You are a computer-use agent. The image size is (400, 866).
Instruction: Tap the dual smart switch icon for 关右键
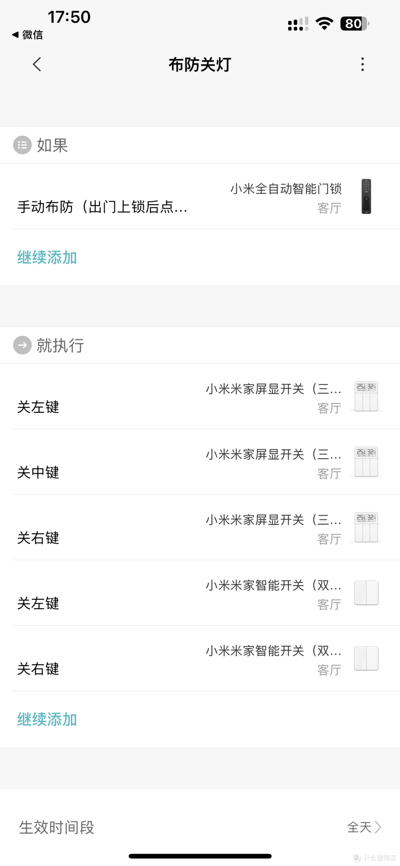(x=366, y=658)
